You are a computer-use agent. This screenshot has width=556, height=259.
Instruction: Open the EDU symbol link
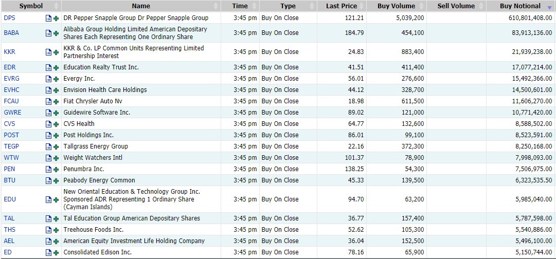10,199
